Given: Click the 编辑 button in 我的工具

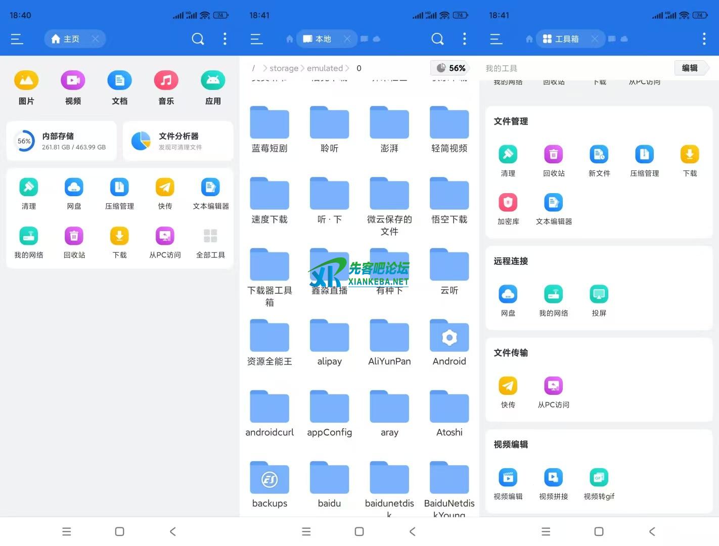Looking at the screenshot, I should 689,68.
